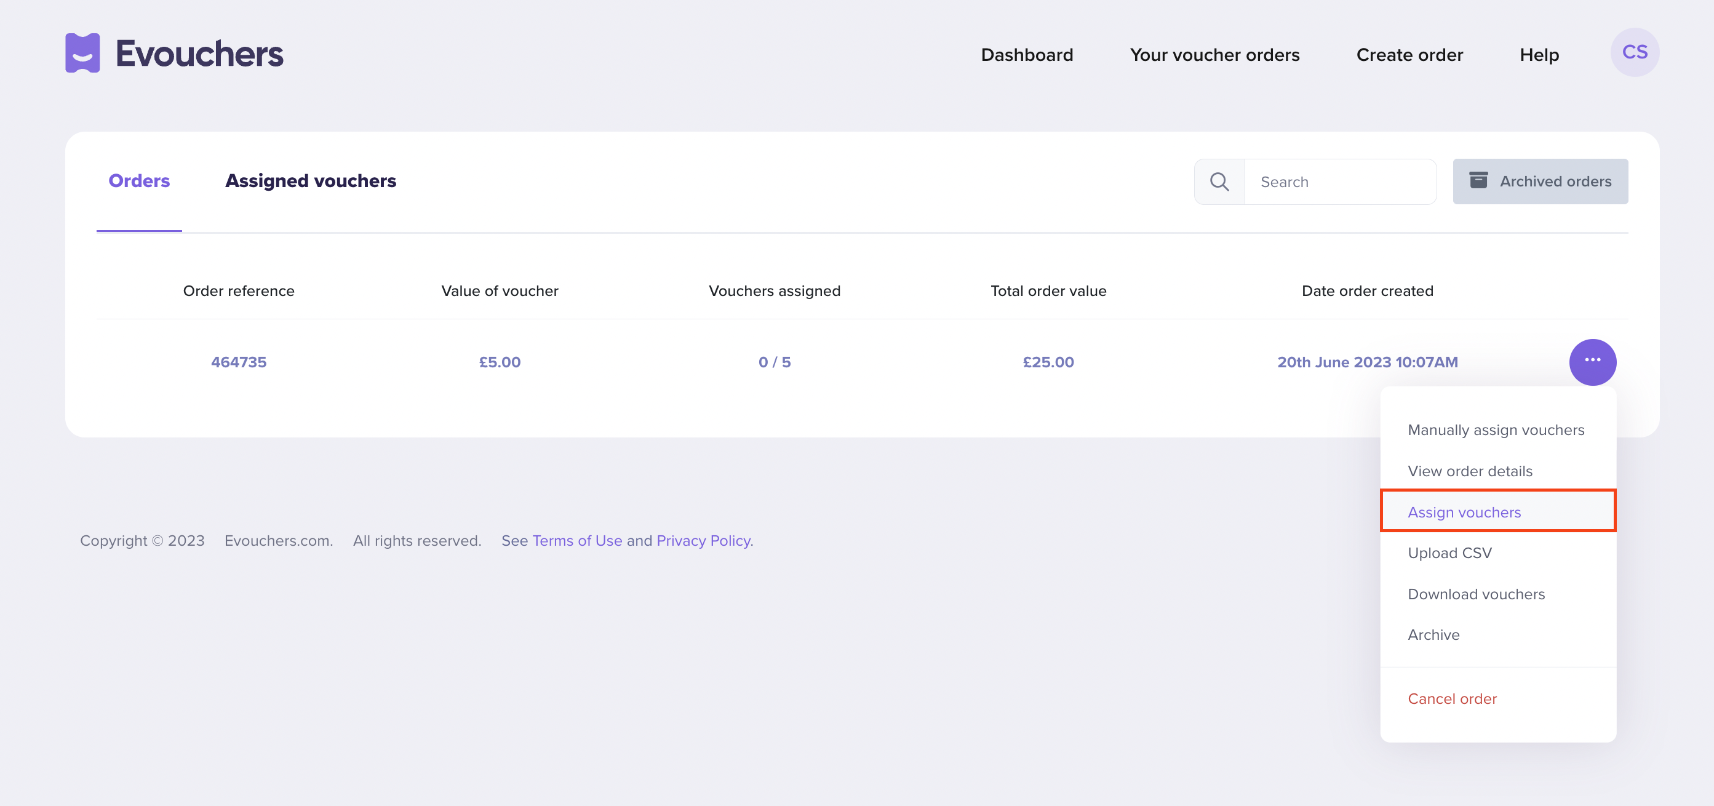The width and height of the screenshot is (1714, 806).
Task: Open the Help page
Action: pos(1539,55)
